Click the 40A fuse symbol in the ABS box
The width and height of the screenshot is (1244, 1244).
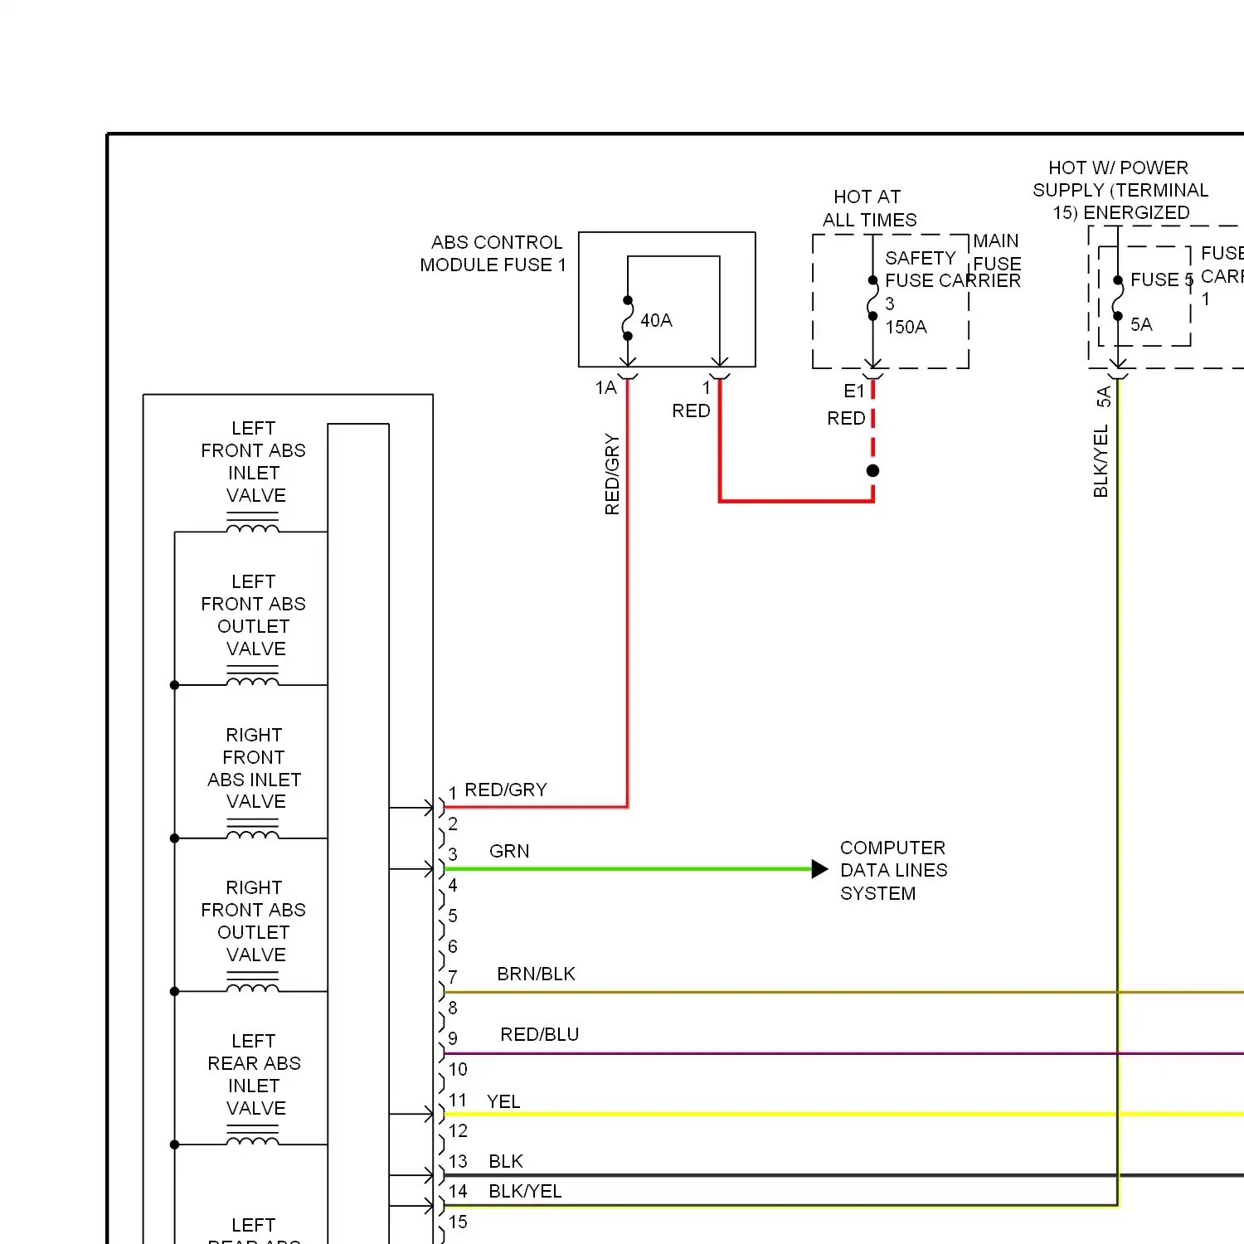(628, 318)
